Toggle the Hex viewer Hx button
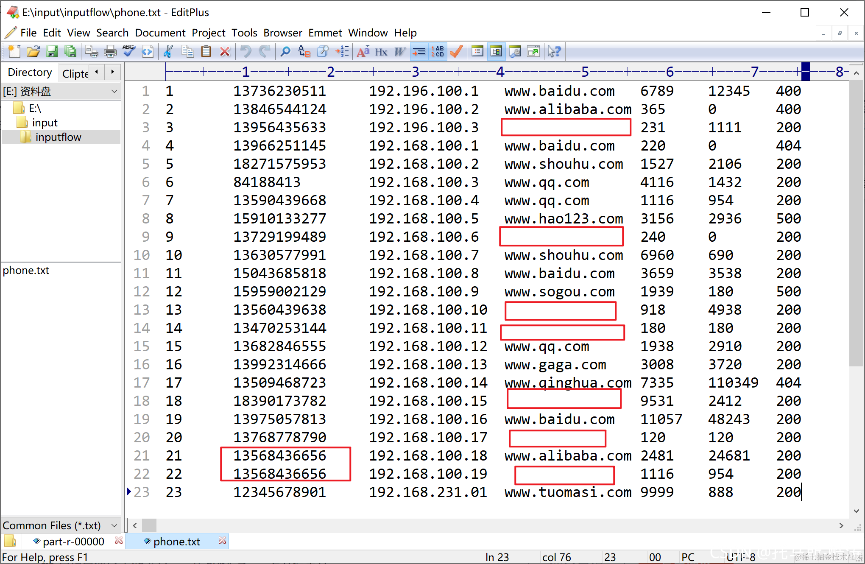The width and height of the screenshot is (865, 564). pos(381,52)
